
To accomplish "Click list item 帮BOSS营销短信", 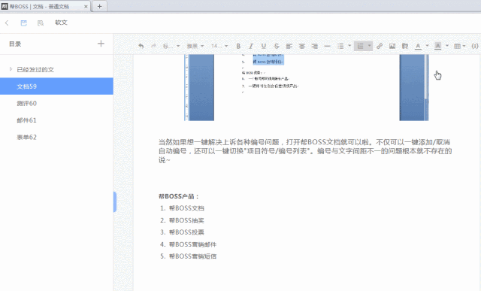I will click(192, 256).
